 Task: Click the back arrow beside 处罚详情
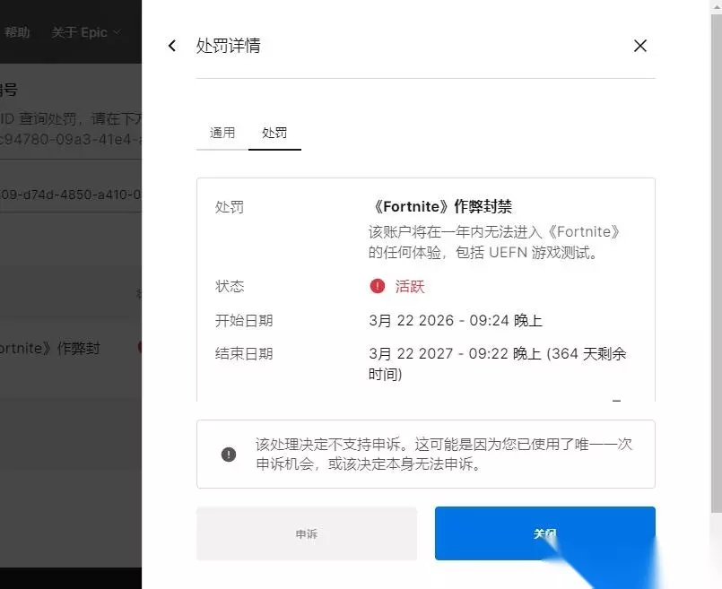point(172,46)
